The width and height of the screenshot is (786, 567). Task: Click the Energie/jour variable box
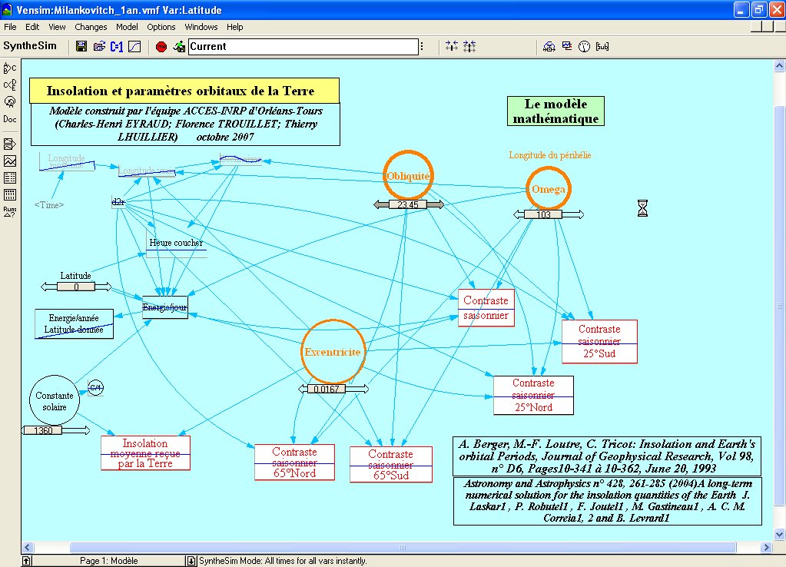click(164, 307)
